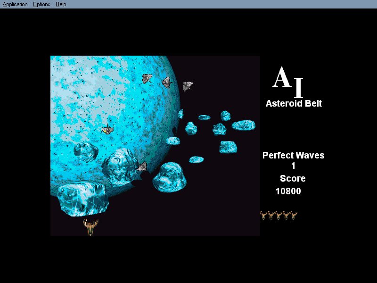
Task: Click the first remaining-life ship icon
Action: point(264,215)
